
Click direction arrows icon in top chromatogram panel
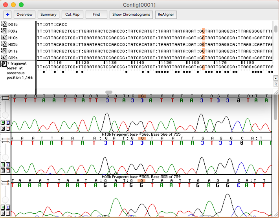point(5,98)
